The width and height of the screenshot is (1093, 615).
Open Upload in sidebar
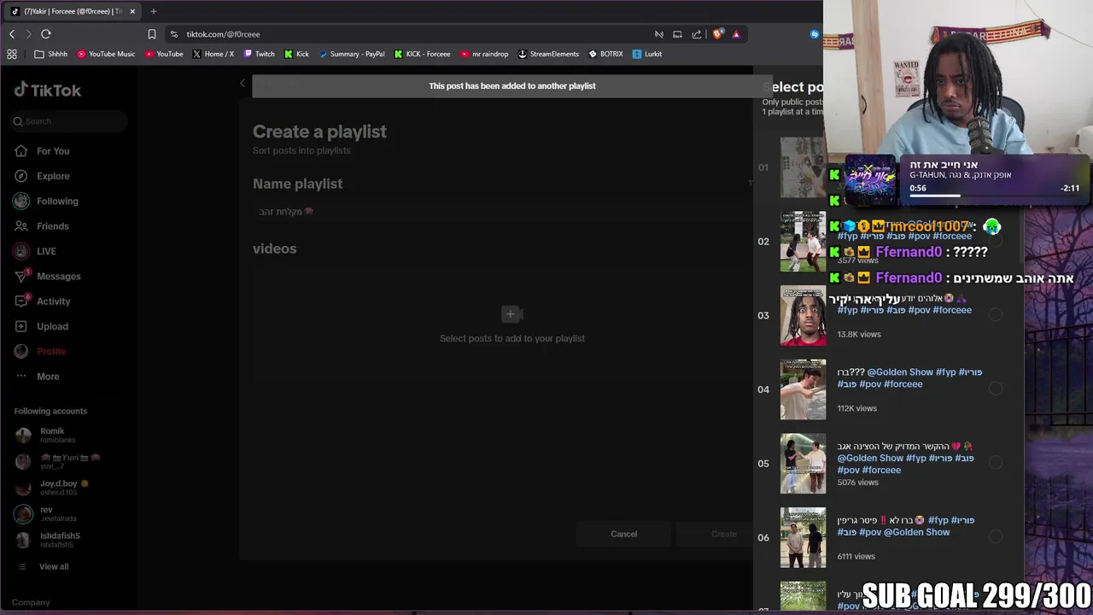pyautogui.click(x=52, y=326)
